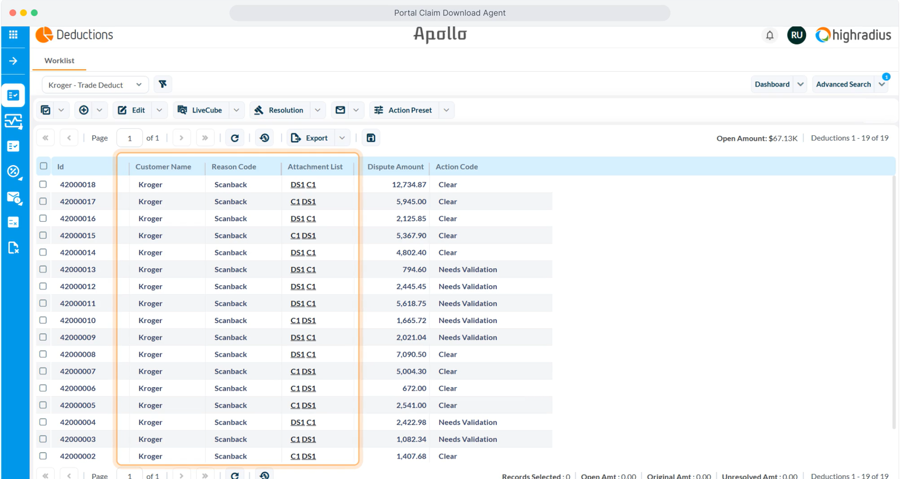This screenshot has width=900, height=479.
Task: Click the notification bell icon
Action: 769,35
